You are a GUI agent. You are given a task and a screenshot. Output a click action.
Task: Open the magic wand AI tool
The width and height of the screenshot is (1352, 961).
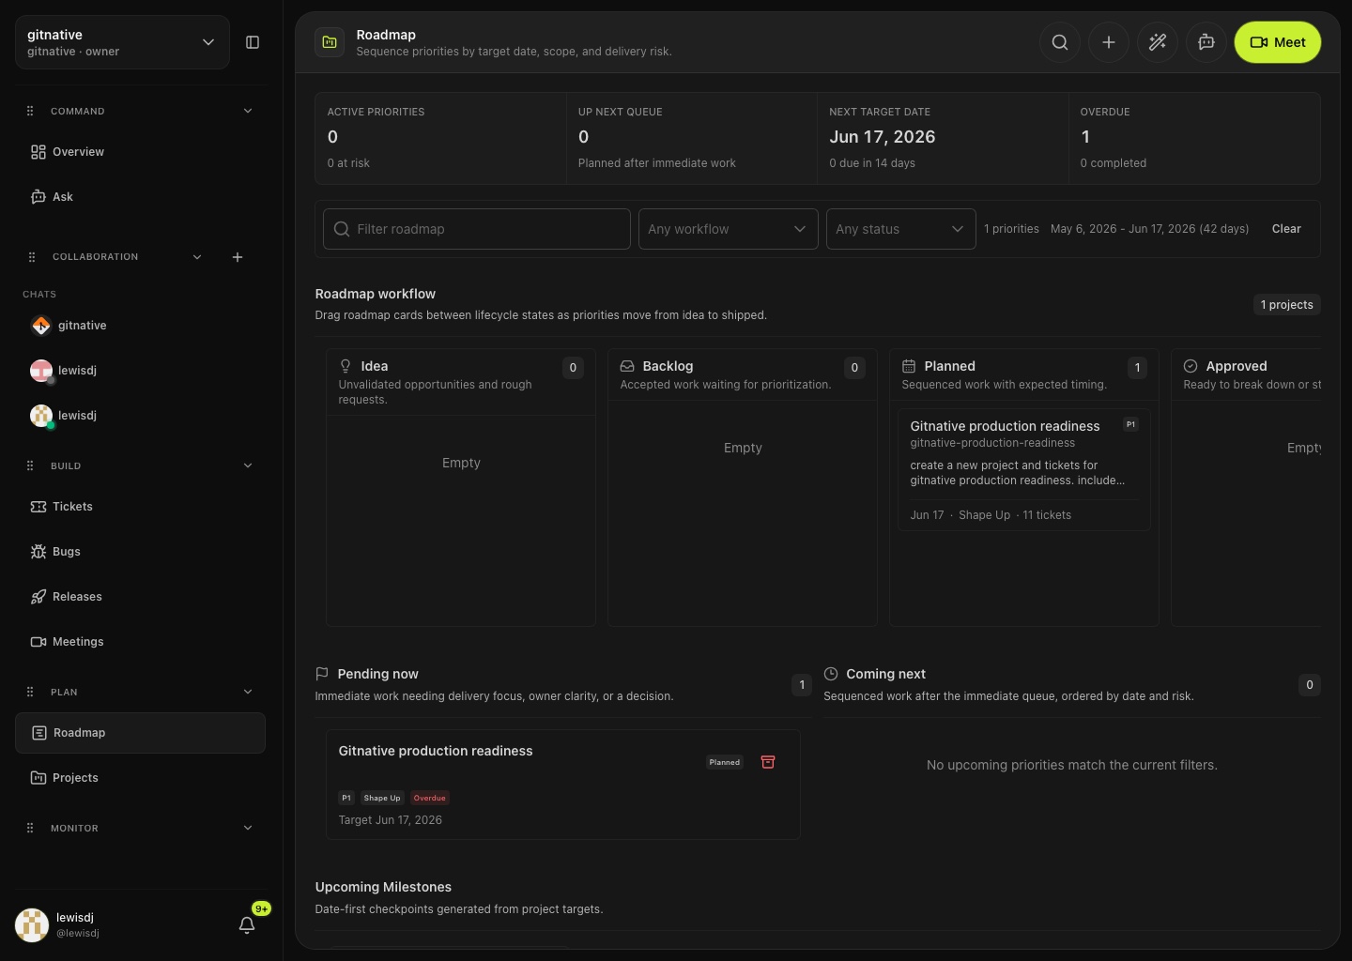click(1158, 42)
